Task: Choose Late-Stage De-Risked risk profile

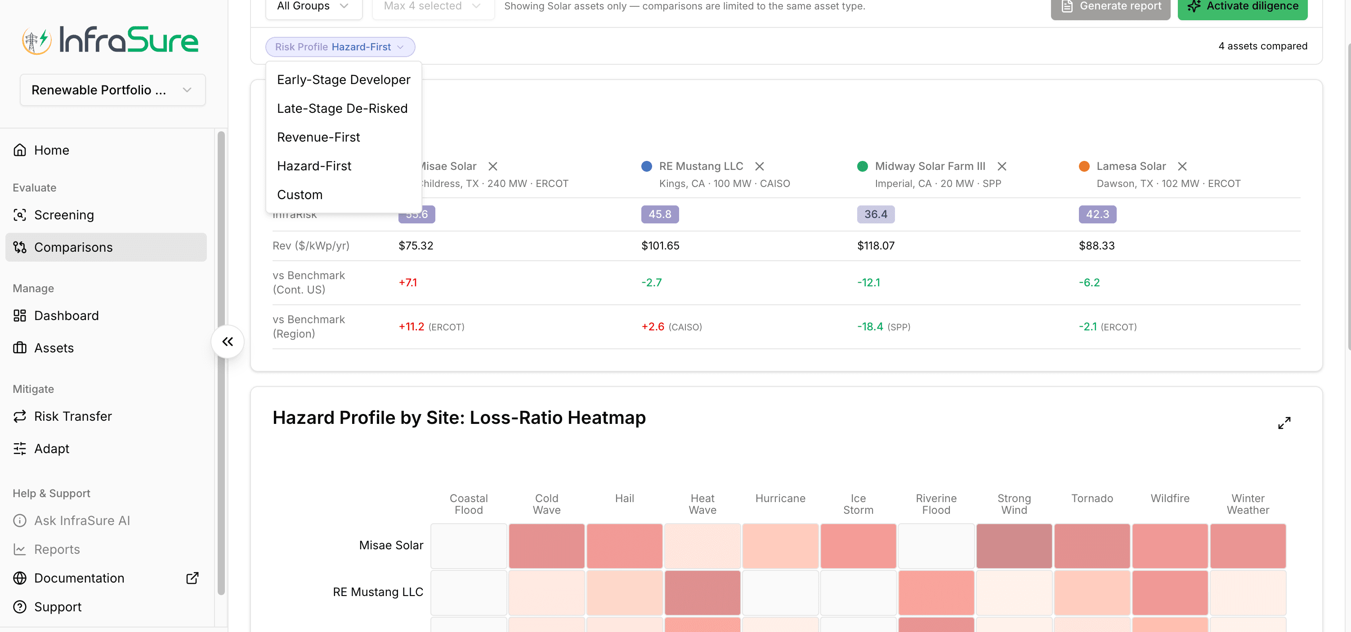Action: [344, 108]
